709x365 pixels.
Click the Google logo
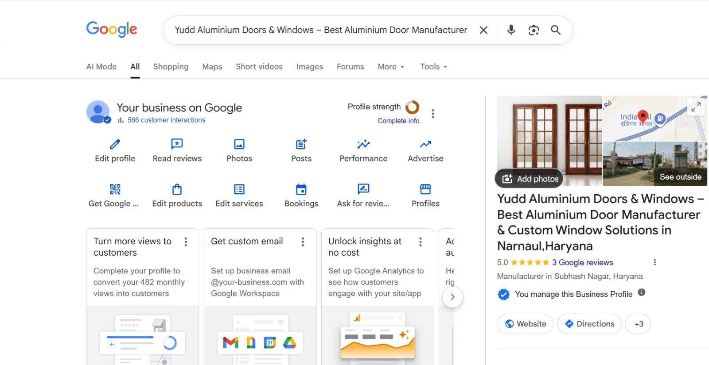[112, 30]
